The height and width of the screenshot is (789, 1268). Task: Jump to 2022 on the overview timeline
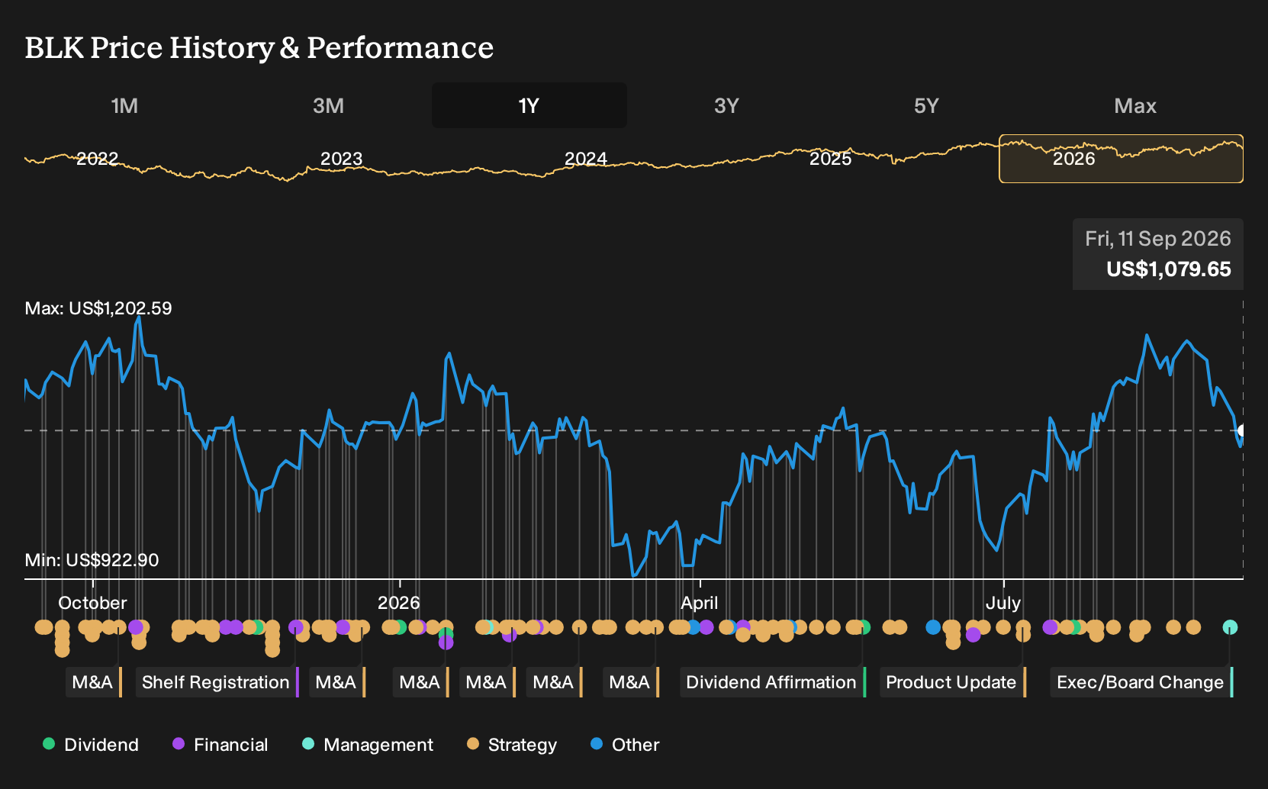[x=98, y=159]
